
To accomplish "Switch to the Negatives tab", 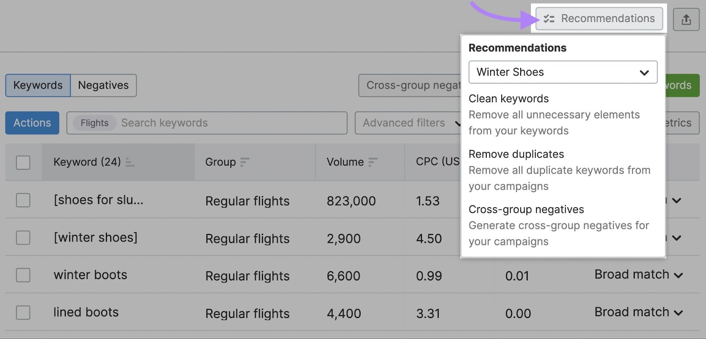I will click(x=103, y=85).
